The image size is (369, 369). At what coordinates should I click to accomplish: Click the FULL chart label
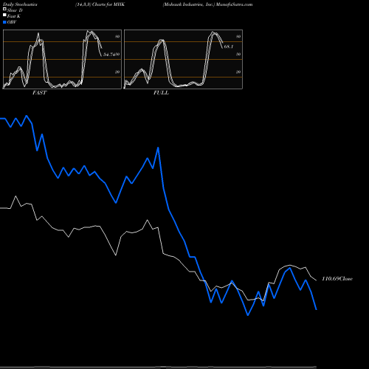click(161, 93)
